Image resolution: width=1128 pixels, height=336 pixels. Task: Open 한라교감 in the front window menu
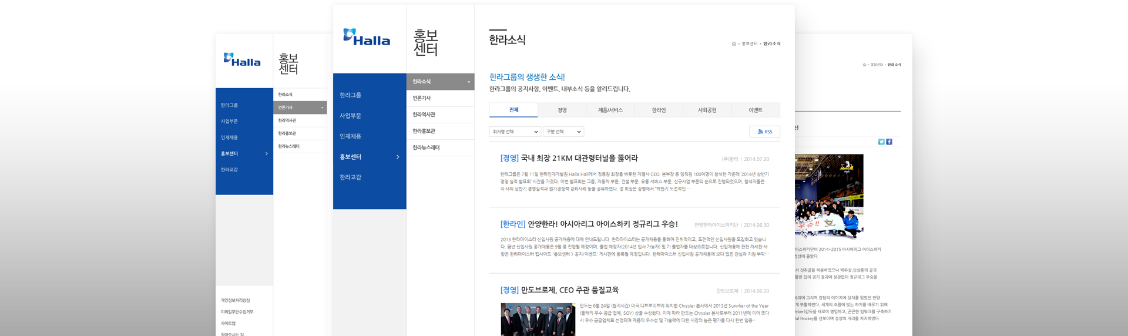click(351, 177)
